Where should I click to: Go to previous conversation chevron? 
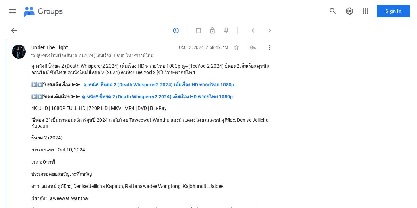(x=253, y=31)
